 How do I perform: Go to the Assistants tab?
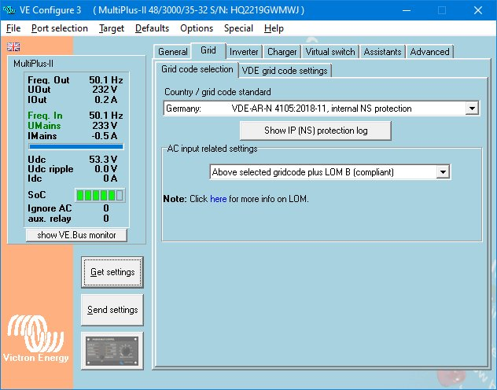(x=383, y=52)
